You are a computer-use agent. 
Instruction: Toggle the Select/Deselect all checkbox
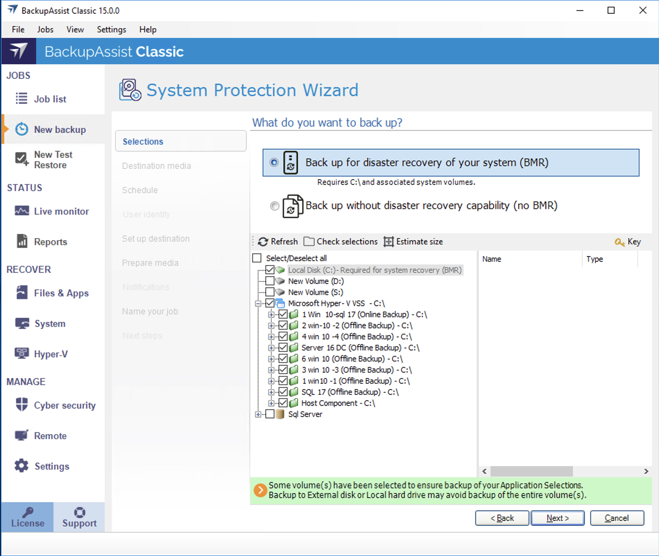pos(257,258)
